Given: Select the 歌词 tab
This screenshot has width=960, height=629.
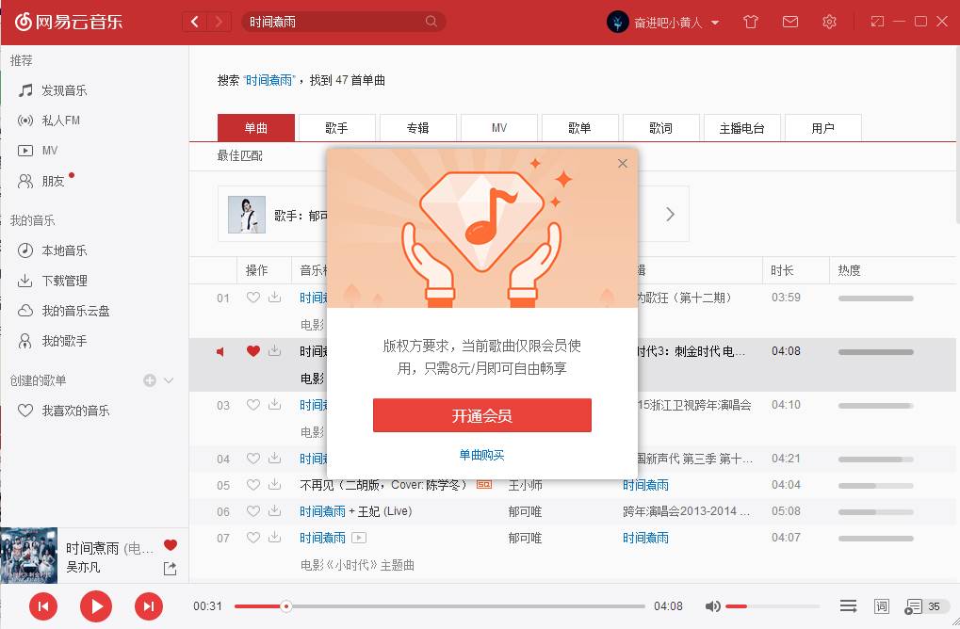Looking at the screenshot, I should click(660, 128).
